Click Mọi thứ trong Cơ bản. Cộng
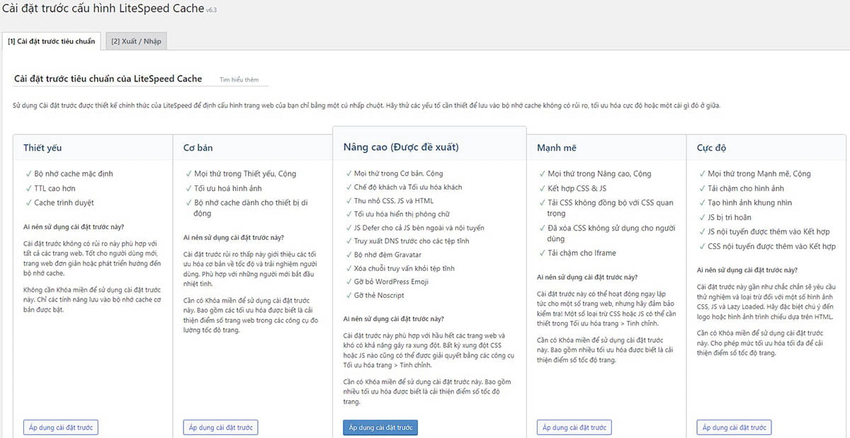 tap(398, 173)
